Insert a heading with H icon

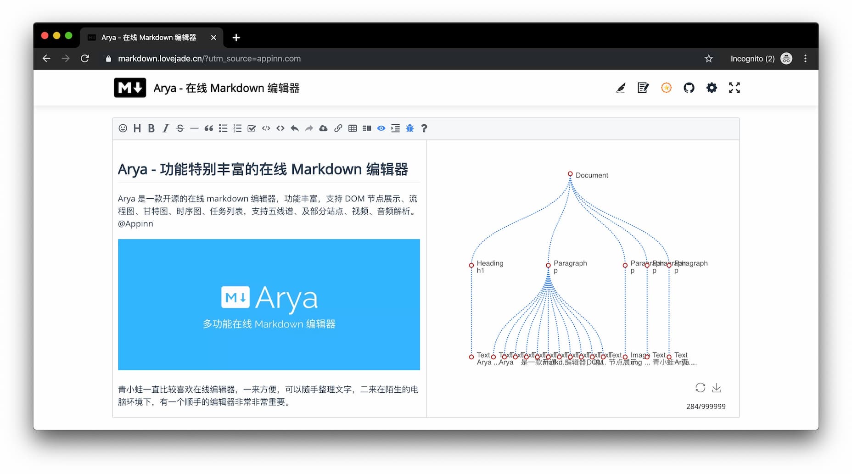point(137,128)
